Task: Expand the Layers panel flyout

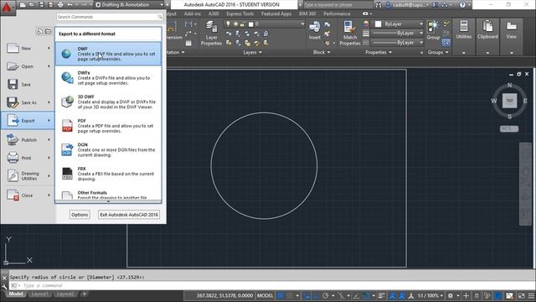Action: coord(252,52)
